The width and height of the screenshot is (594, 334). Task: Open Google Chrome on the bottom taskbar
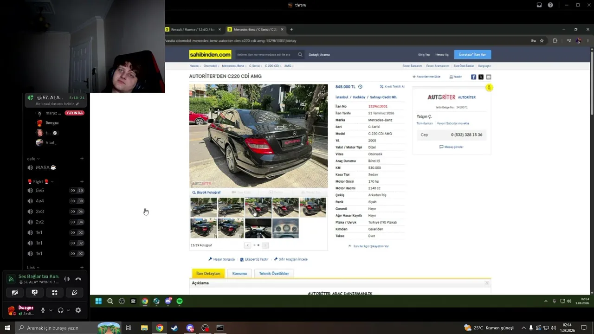[160, 328]
